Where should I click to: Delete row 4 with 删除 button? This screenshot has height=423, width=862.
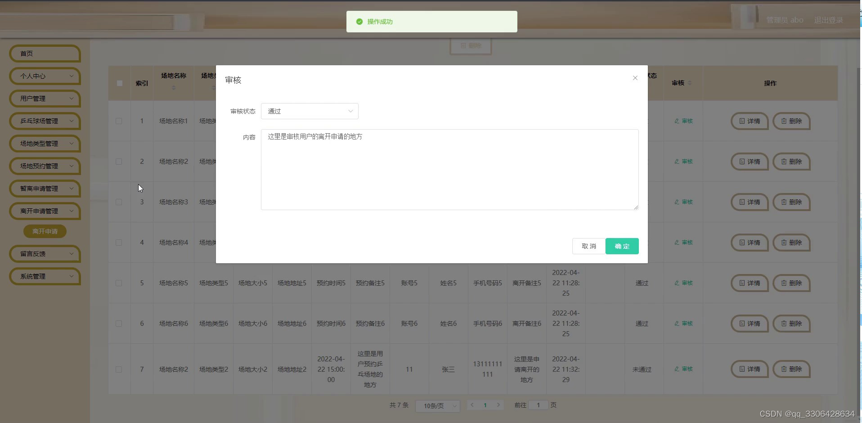click(791, 243)
